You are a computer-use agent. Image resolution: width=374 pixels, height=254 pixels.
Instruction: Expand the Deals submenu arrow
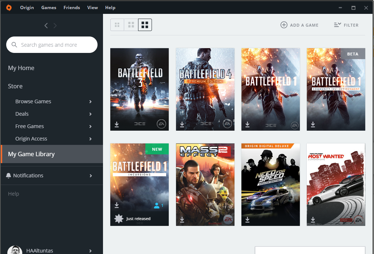coord(91,114)
